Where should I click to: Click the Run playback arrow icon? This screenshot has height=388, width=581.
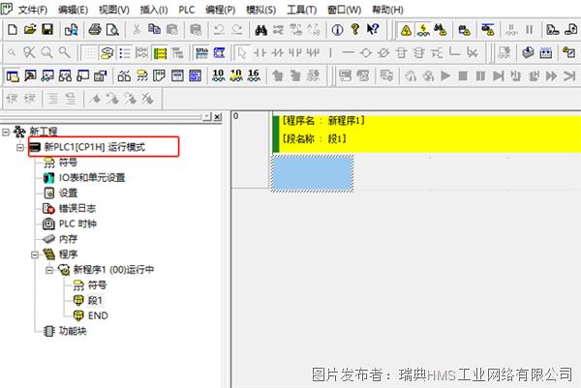(445, 75)
